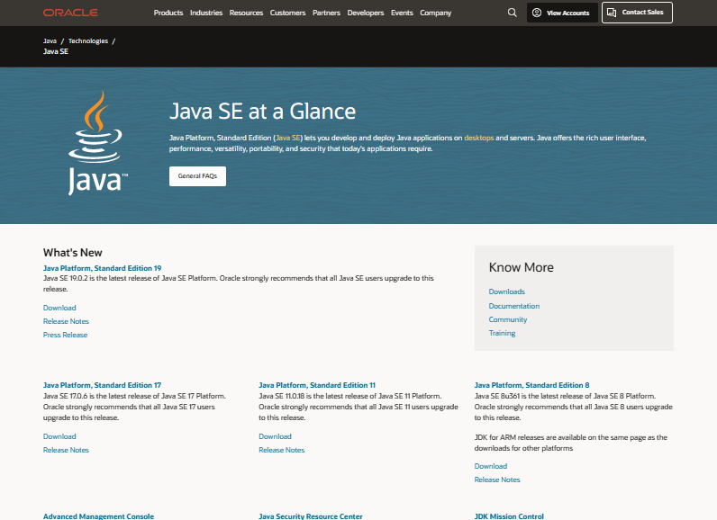The width and height of the screenshot is (717, 520).
Task: Go to Java breadcrumb link
Action: [x=50, y=41]
